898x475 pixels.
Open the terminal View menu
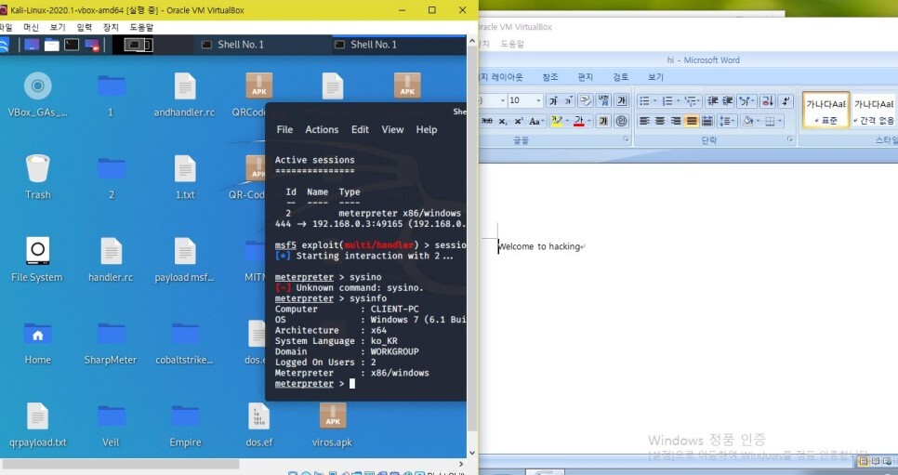coord(392,129)
